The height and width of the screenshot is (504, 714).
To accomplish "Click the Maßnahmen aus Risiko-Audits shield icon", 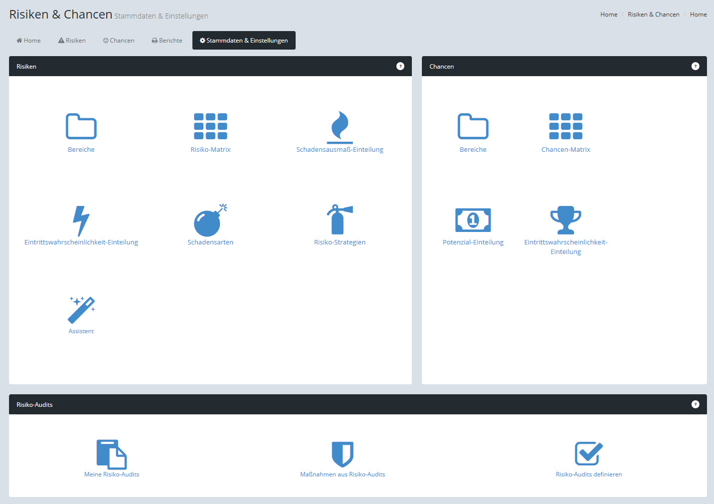I will pyautogui.click(x=342, y=454).
